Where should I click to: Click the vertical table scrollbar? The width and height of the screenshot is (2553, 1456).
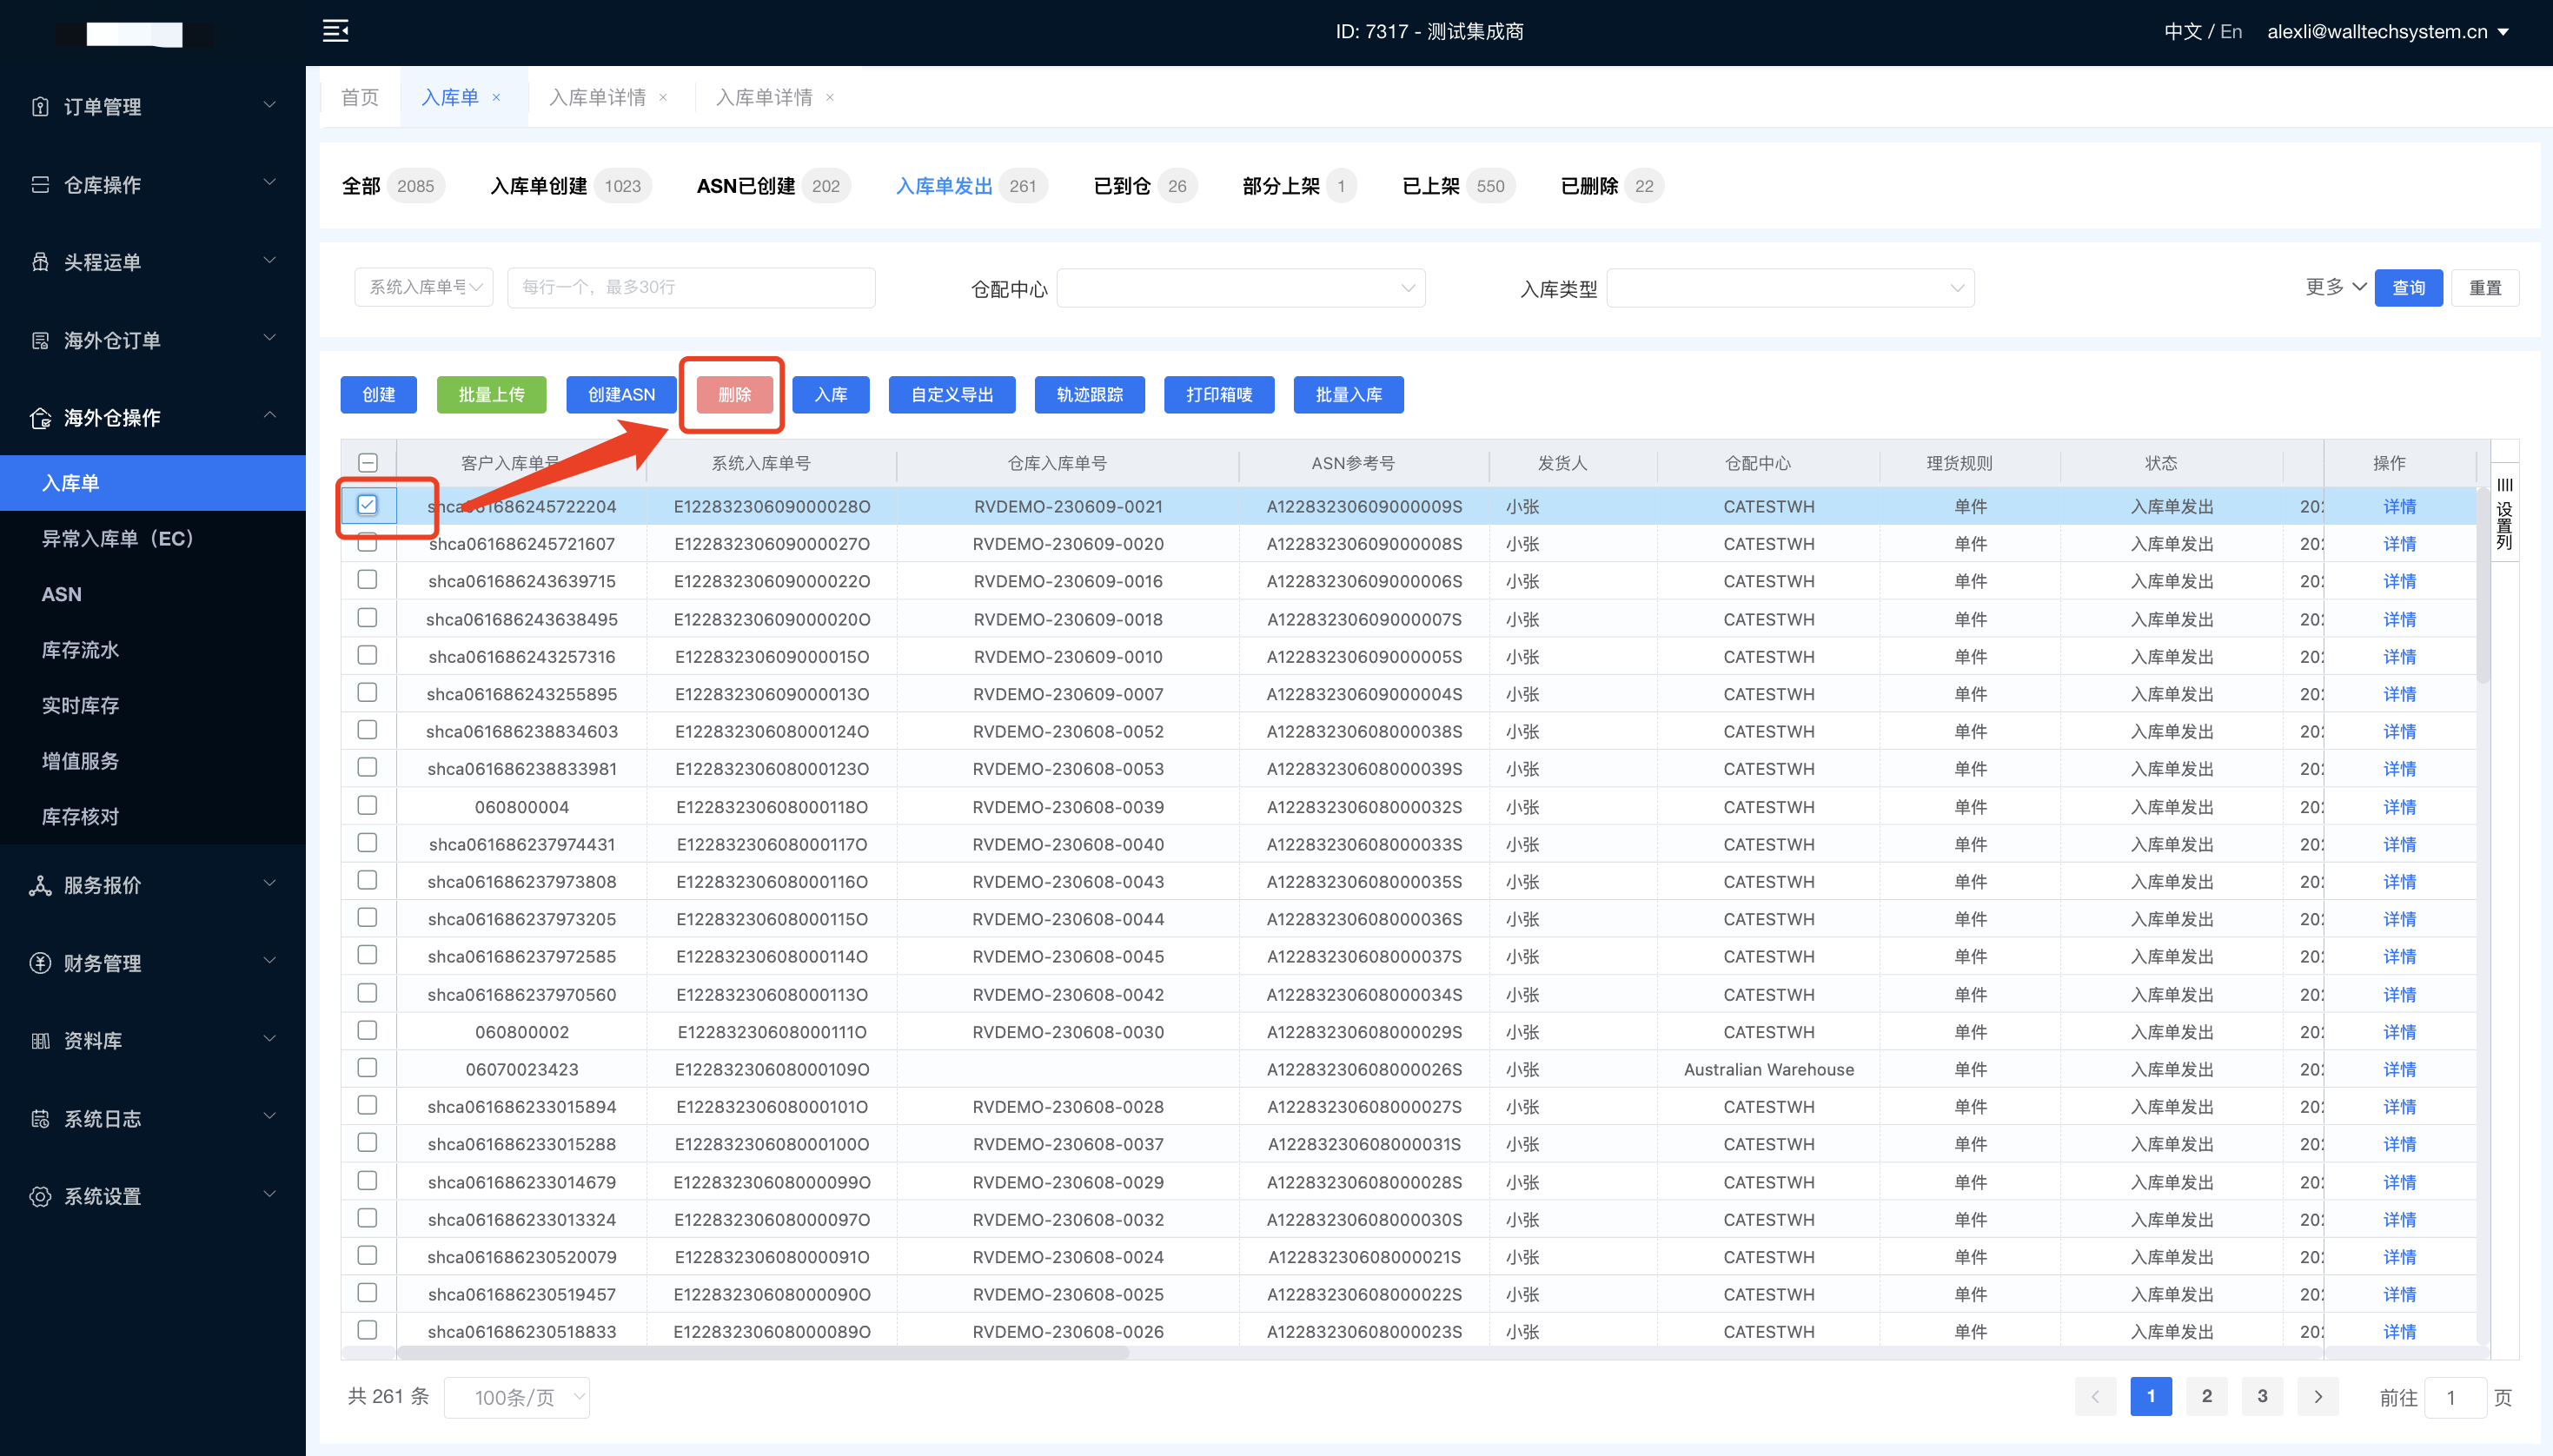point(2483,585)
